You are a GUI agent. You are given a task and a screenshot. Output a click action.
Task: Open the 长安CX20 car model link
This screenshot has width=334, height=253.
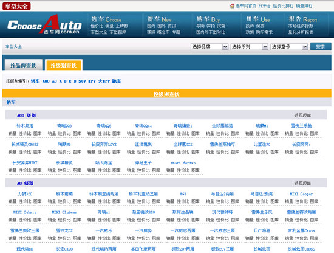(64, 249)
